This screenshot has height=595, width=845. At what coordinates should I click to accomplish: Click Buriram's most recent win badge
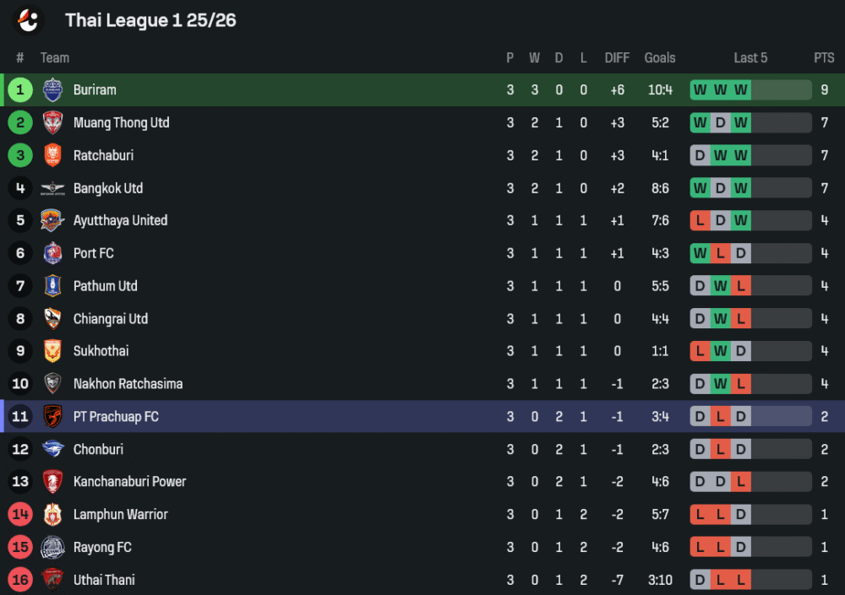(x=741, y=90)
